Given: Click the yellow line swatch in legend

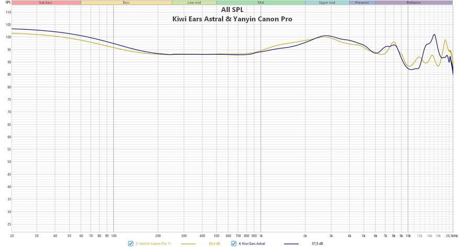Looking at the screenshot, I should 188,244.
